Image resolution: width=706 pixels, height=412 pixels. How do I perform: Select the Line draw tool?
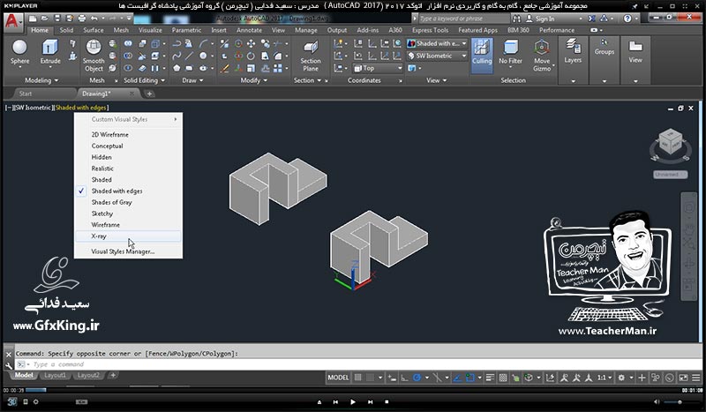190,56
